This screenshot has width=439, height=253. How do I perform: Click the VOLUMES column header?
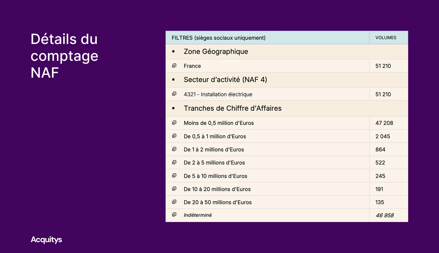click(386, 38)
